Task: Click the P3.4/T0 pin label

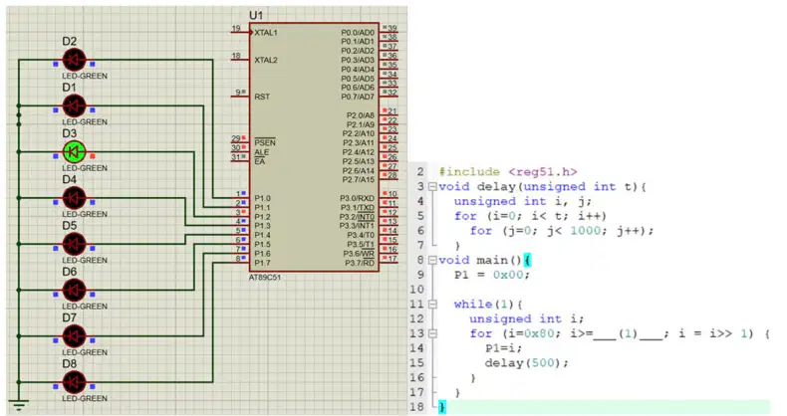Action: (361, 235)
